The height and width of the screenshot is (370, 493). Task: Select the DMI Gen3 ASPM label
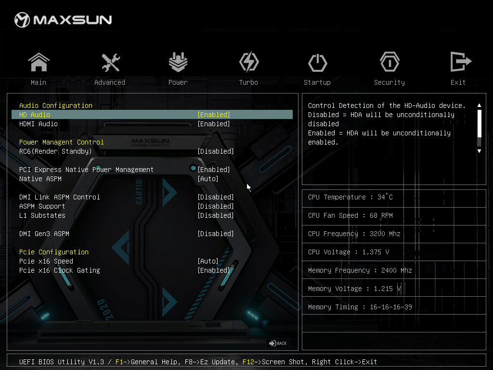tap(44, 234)
